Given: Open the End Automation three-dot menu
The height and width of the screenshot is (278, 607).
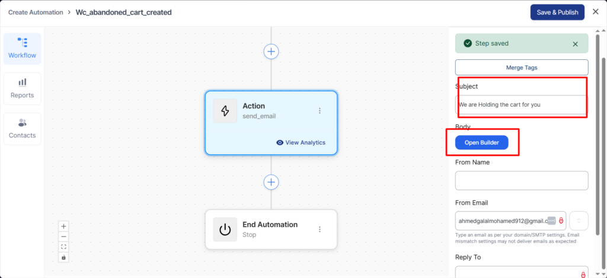Looking at the screenshot, I should pos(320,229).
